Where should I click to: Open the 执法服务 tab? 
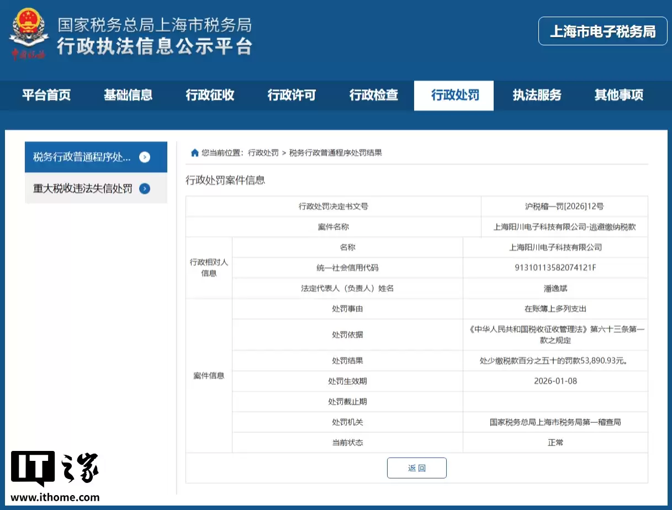coord(536,95)
